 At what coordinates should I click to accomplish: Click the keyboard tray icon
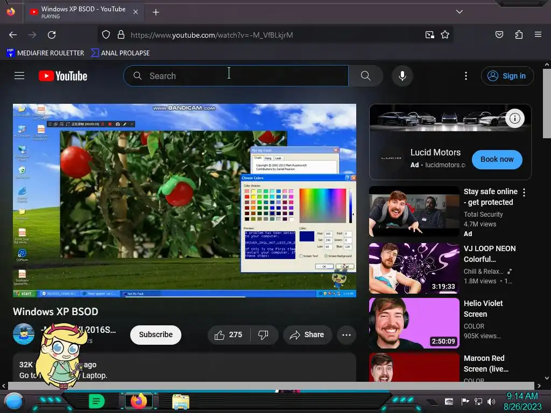449,401
